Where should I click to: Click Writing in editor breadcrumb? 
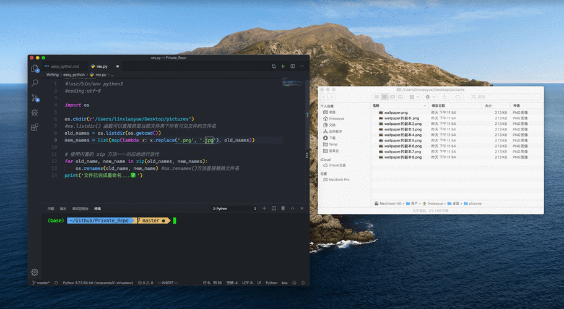pyautogui.click(x=52, y=75)
